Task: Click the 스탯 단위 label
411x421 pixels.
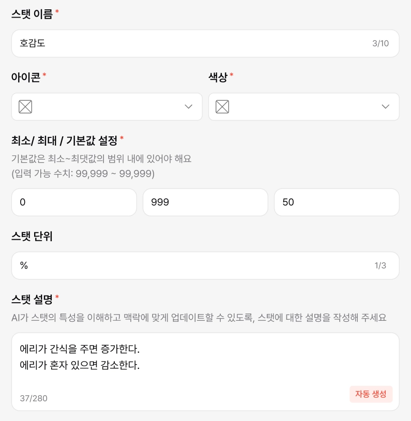Action: point(32,237)
